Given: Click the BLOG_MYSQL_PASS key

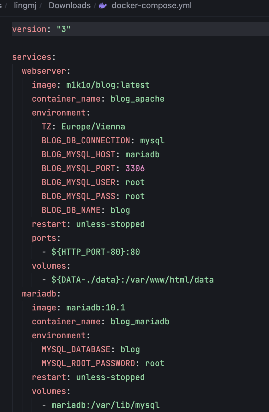Looking at the screenshot, I should [x=78, y=196].
